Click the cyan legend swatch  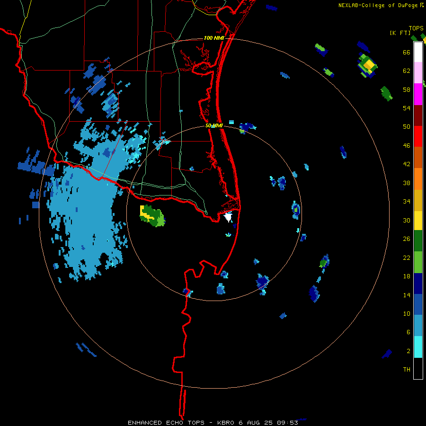(x=418, y=347)
